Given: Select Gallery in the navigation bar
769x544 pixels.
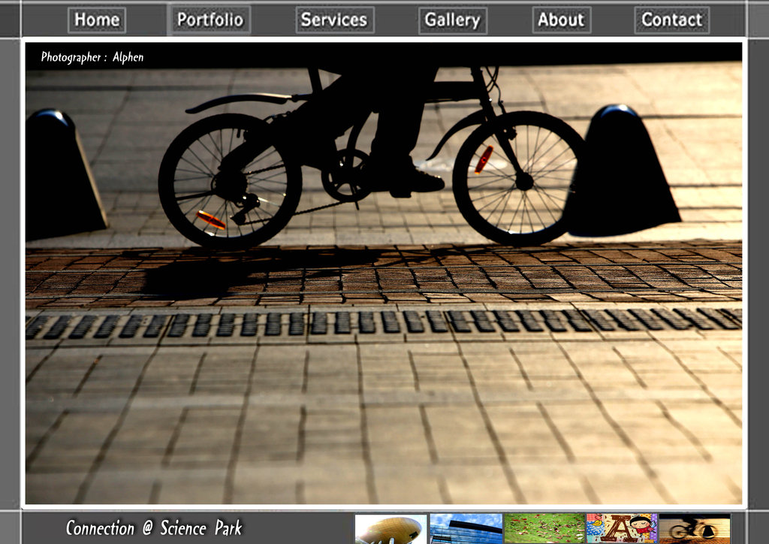Looking at the screenshot, I should tap(453, 20).
